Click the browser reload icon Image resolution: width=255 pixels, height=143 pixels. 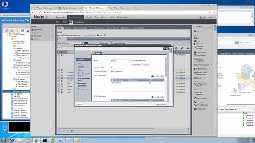click(x=40, y=12)
